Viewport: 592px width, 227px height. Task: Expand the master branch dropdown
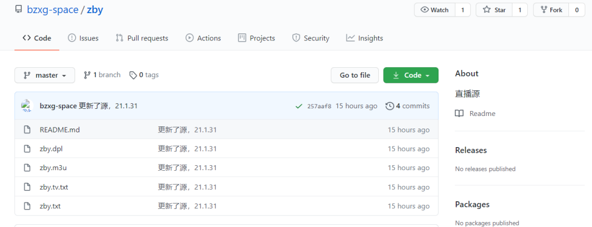44,75
